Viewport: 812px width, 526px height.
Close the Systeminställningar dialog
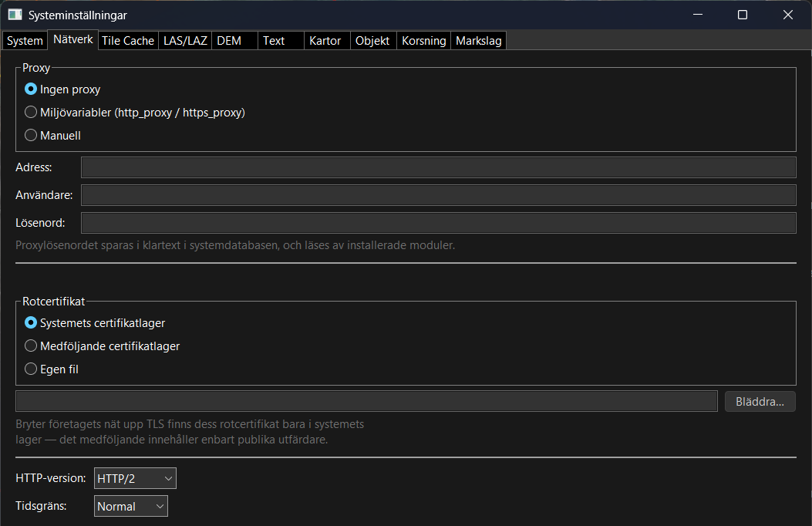tap(787, 15)
